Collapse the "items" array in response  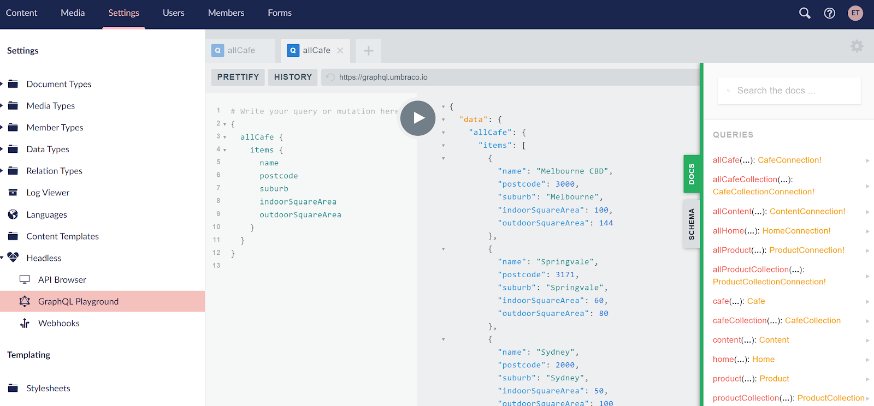pos(443,146)
